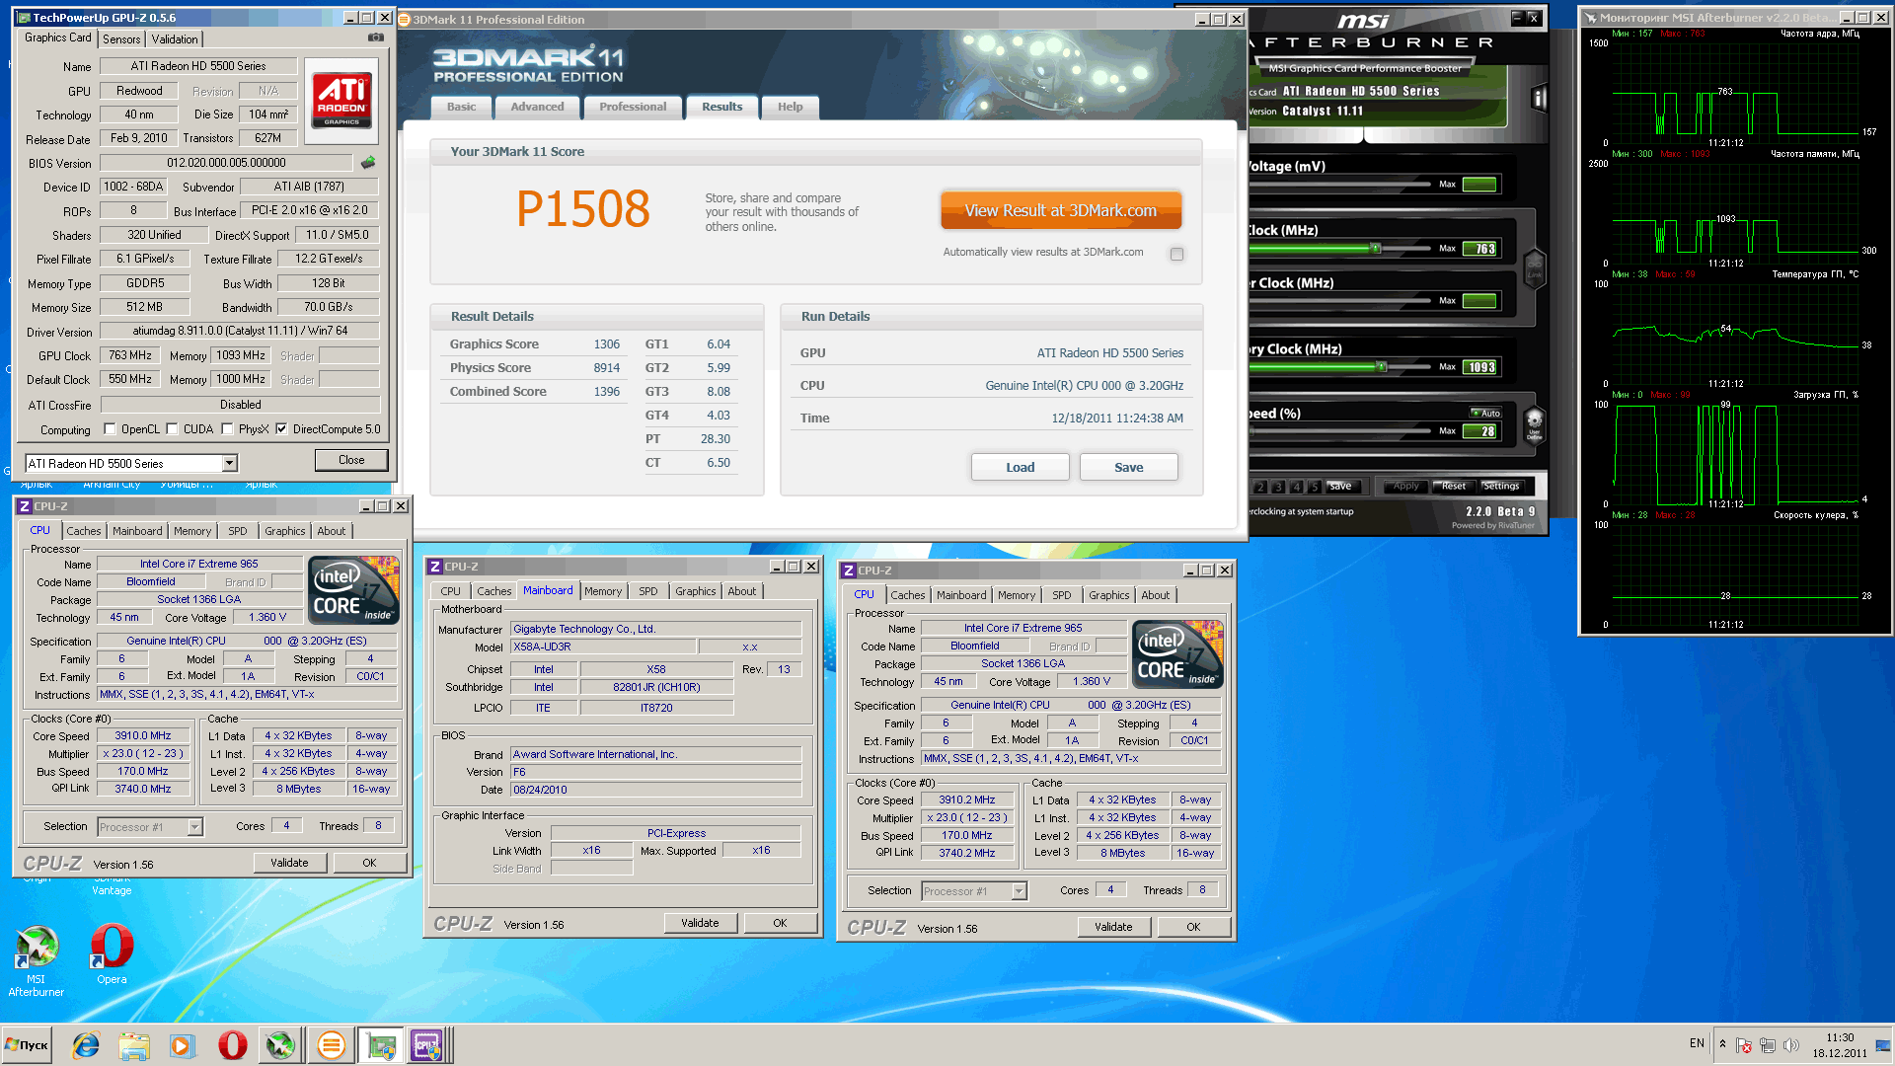Image resolution: width=1895 pixels, height=1066 pixels.
Task: Open the Validation tab in GPU-Z
Action: (x=175, y=39)
